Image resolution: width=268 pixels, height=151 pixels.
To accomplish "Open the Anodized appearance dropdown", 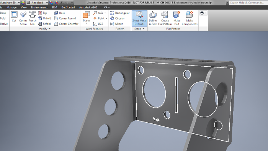I will point(47,3).
